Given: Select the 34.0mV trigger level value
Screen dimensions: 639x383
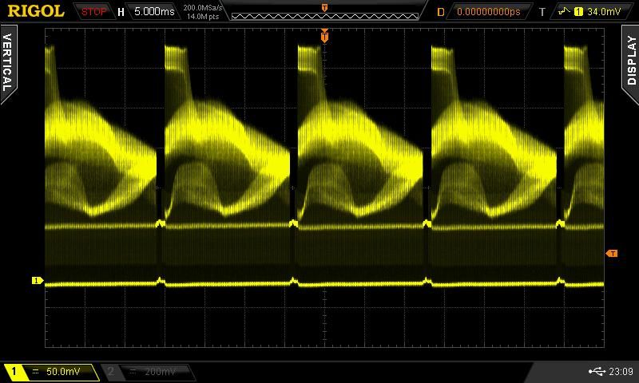Looking at the screenshot, I should (603, 12).
